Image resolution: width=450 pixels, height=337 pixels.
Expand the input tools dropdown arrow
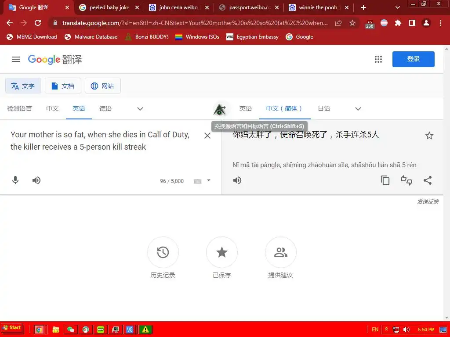click(x=209, y=180)
